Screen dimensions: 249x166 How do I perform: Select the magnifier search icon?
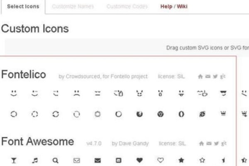click(x=55, y=160)
